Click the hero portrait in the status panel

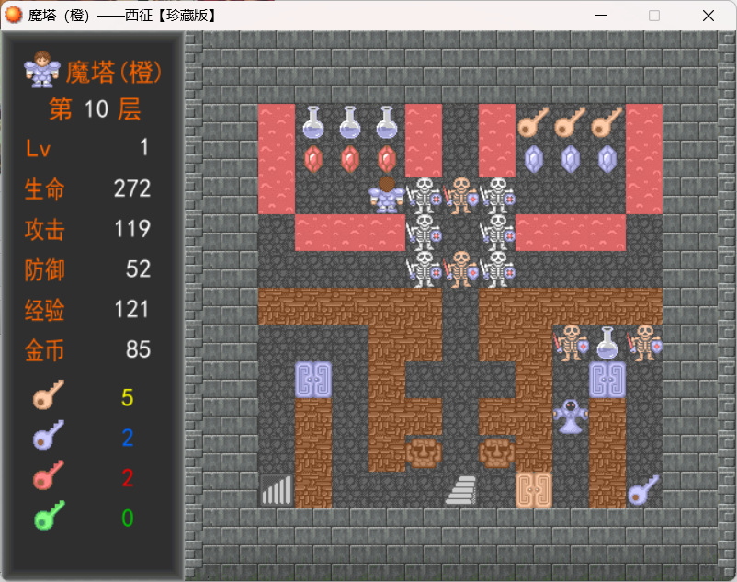[x=42, y=70]
